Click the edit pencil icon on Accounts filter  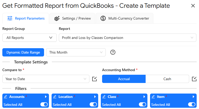(5, 97)
